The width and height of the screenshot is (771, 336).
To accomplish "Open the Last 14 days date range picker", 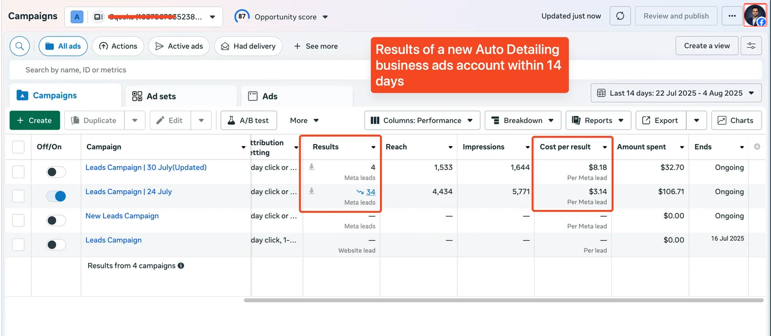I will tap(676, 93).
